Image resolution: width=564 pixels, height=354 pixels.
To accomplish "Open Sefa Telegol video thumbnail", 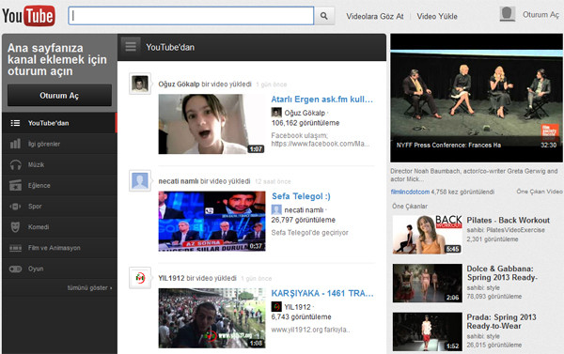I will (x=211, y=221).
